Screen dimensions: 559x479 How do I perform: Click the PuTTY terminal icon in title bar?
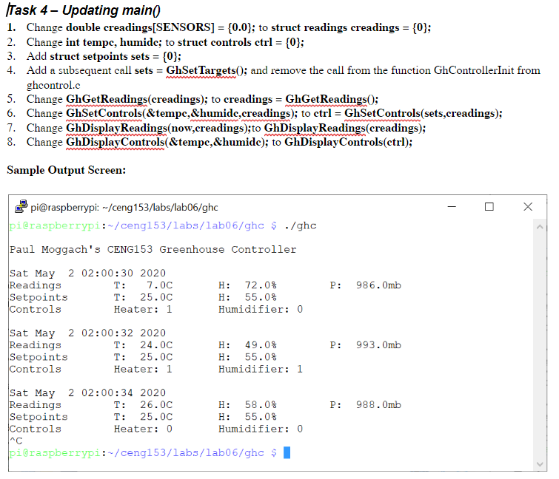pos(21,206)
